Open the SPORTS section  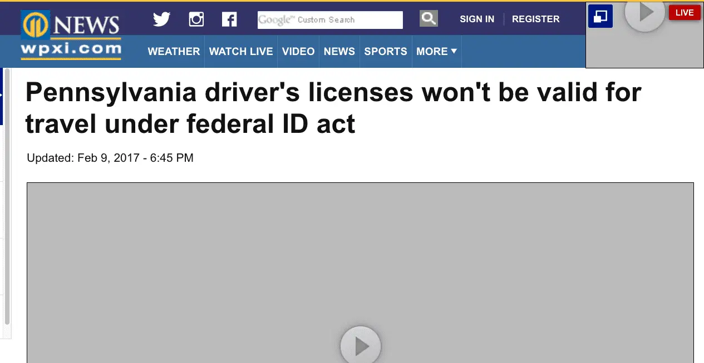(x=386, y=51)
